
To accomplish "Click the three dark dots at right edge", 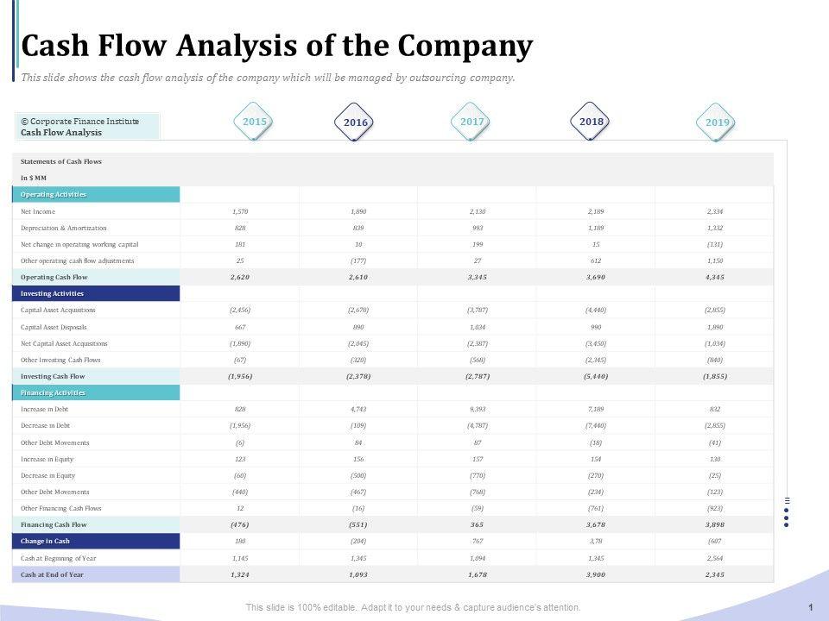I will click(x=787, y=516).
